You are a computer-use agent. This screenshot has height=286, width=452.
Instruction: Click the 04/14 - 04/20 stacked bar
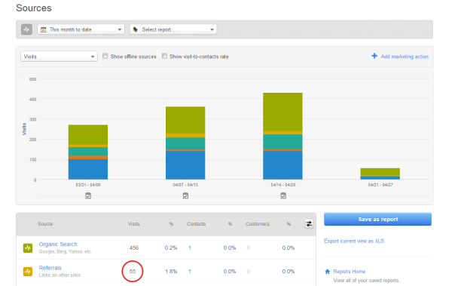click(282, 136)
